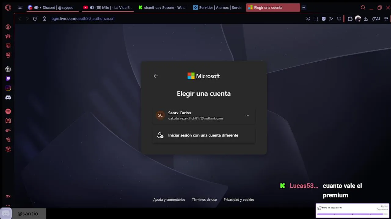This screenshot has width=391, height=219.
Task: Open the Aria AI button
Action: (376, 19)
